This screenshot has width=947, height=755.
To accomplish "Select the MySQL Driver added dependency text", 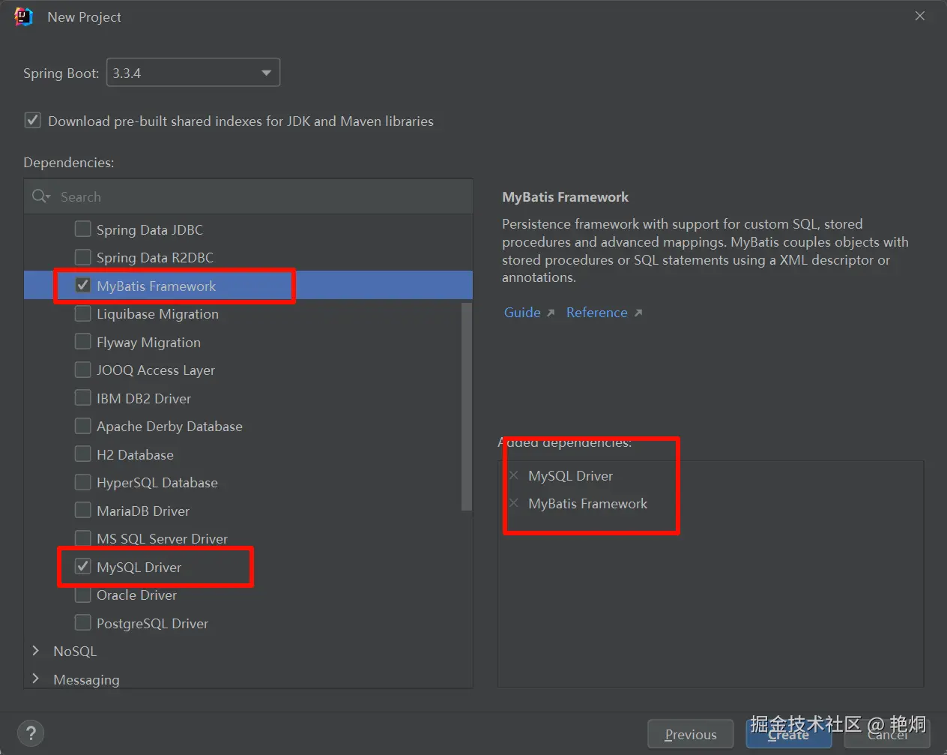I will coord(570,475).
